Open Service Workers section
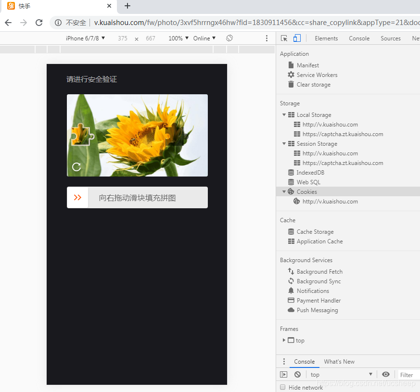The height and width of the screenshot is (392, 420). pos(317,75)
